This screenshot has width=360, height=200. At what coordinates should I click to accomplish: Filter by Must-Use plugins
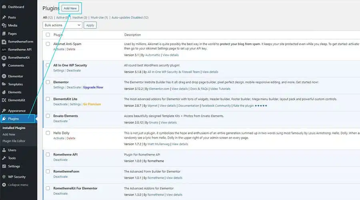click(99, 18)
